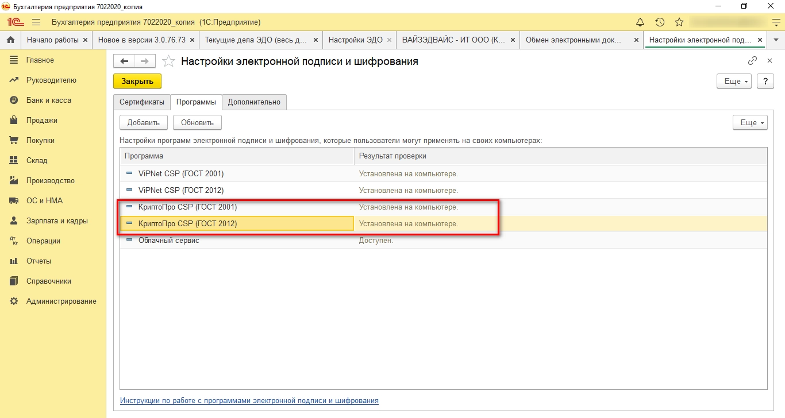Image resolution: width=785 pixels, height=418 pixels.
Task: Sort by the Программа column header
Action: point(237,156)
